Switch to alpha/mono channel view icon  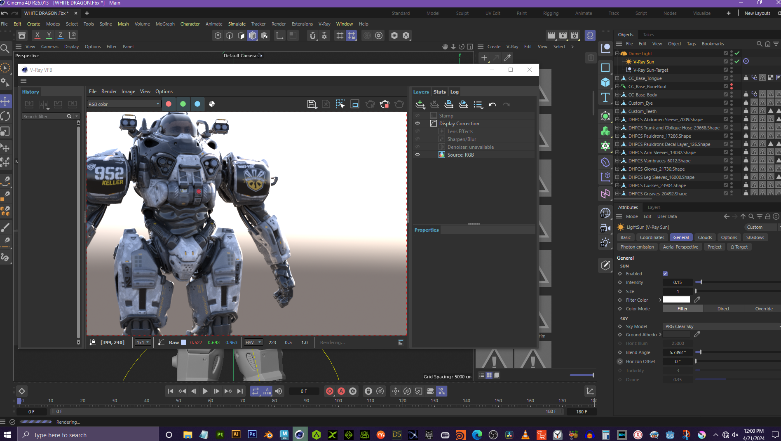212,104
